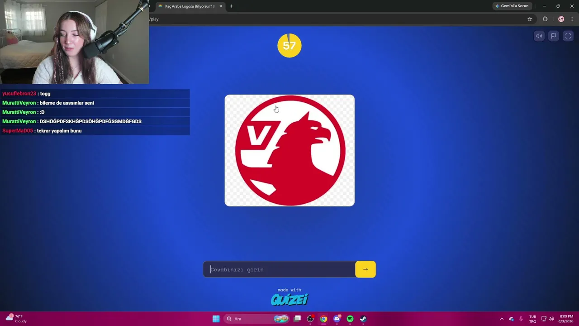579x326 pixels.
Task: Open the volume speaker tray icon
Action: (x=551, y=319)
